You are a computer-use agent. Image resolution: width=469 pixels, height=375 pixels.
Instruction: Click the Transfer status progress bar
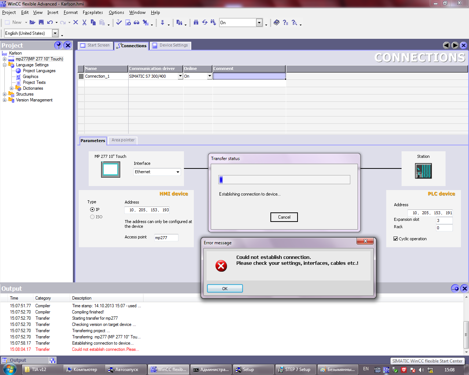[x=284, y=179]
